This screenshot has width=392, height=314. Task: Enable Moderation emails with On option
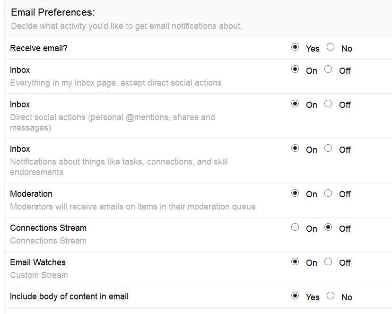(x=296, y=193)
